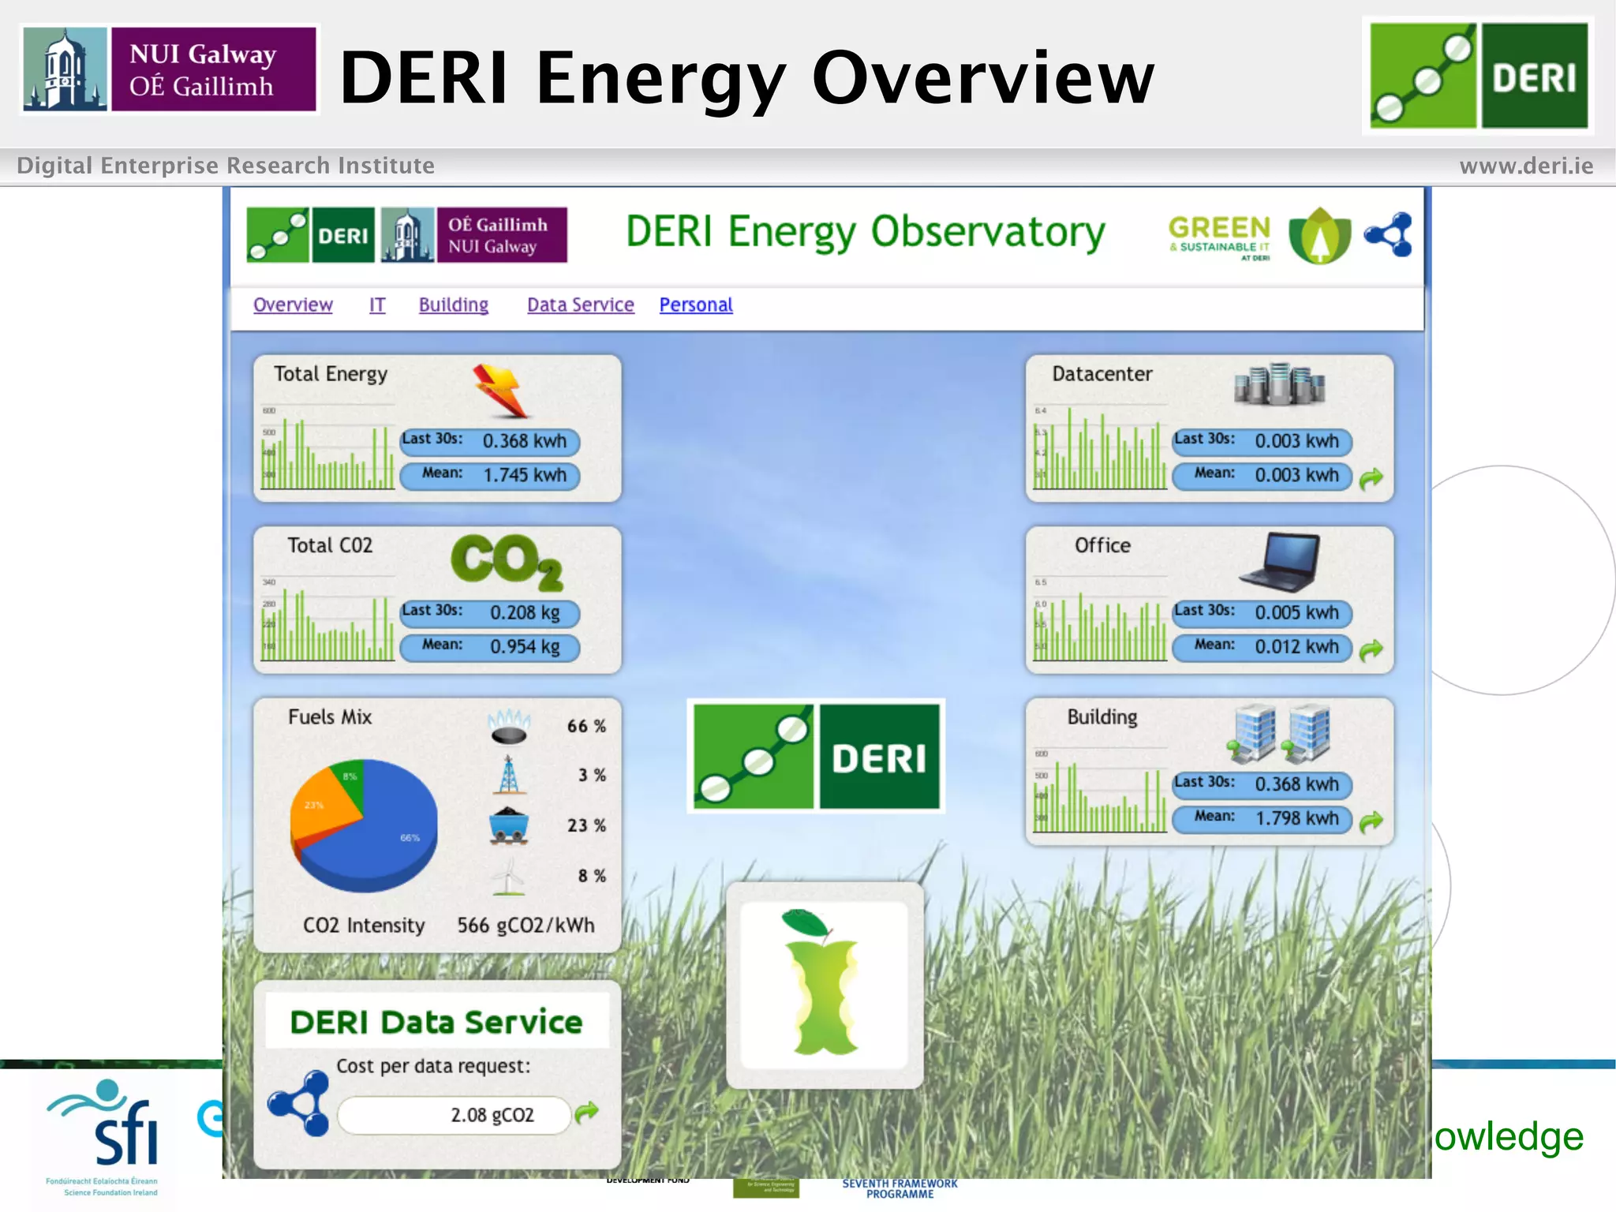The height and width of the screenshot is (1212, 1616).
Task: Click the NUI Galway slide logo
Action: click(x=170, y=69)
